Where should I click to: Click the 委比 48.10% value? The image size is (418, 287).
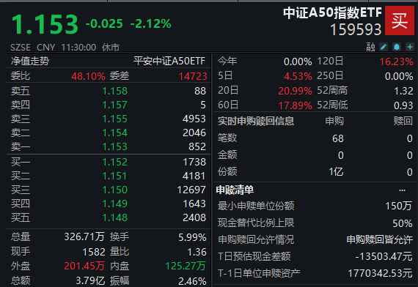(88, 76)
